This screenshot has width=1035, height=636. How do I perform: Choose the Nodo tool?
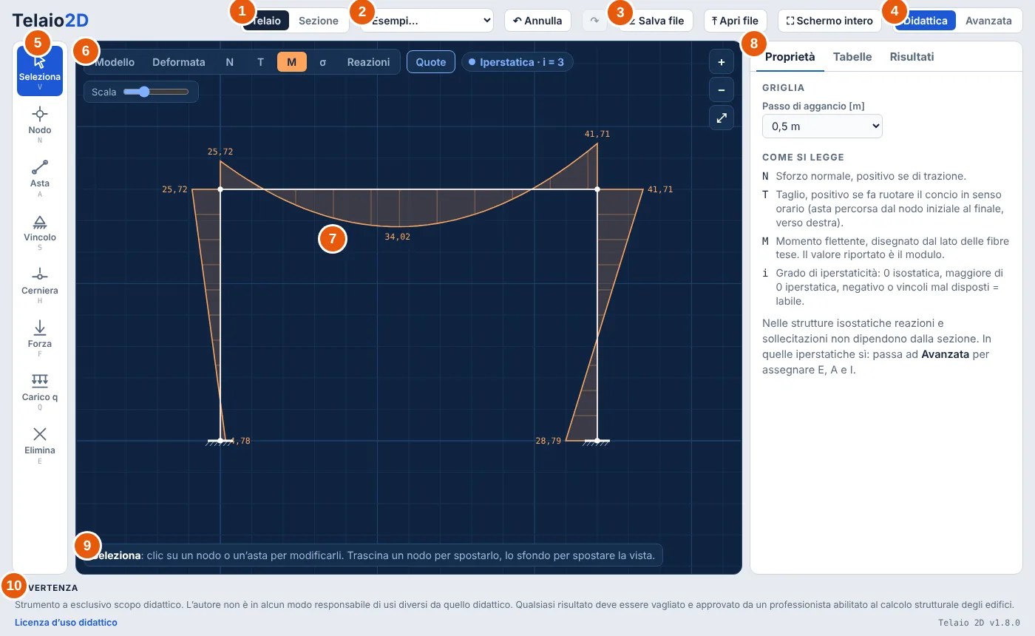(x=40, y=124)
